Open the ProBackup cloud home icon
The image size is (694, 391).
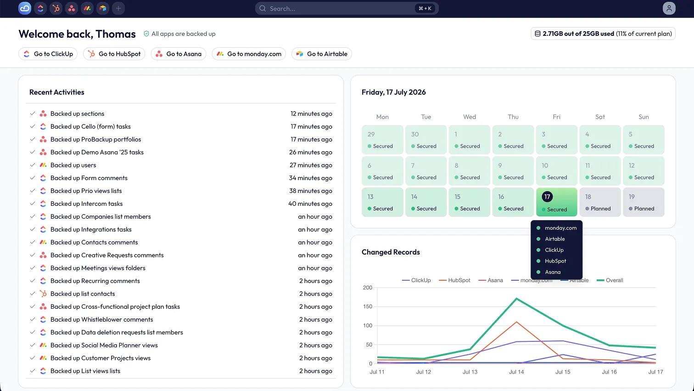[25, 8]
